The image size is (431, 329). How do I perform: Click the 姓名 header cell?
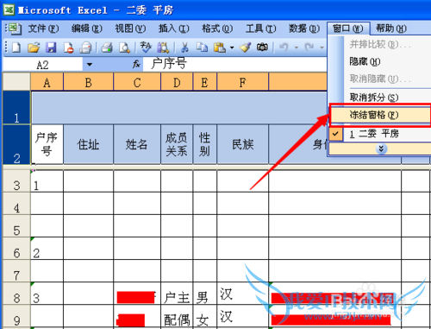click(137, 144)
